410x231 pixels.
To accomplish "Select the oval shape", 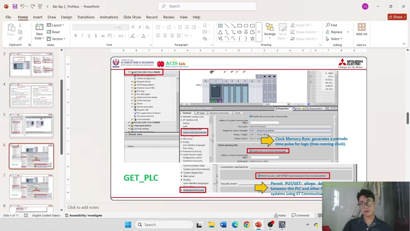I will [x=246, y=26].
